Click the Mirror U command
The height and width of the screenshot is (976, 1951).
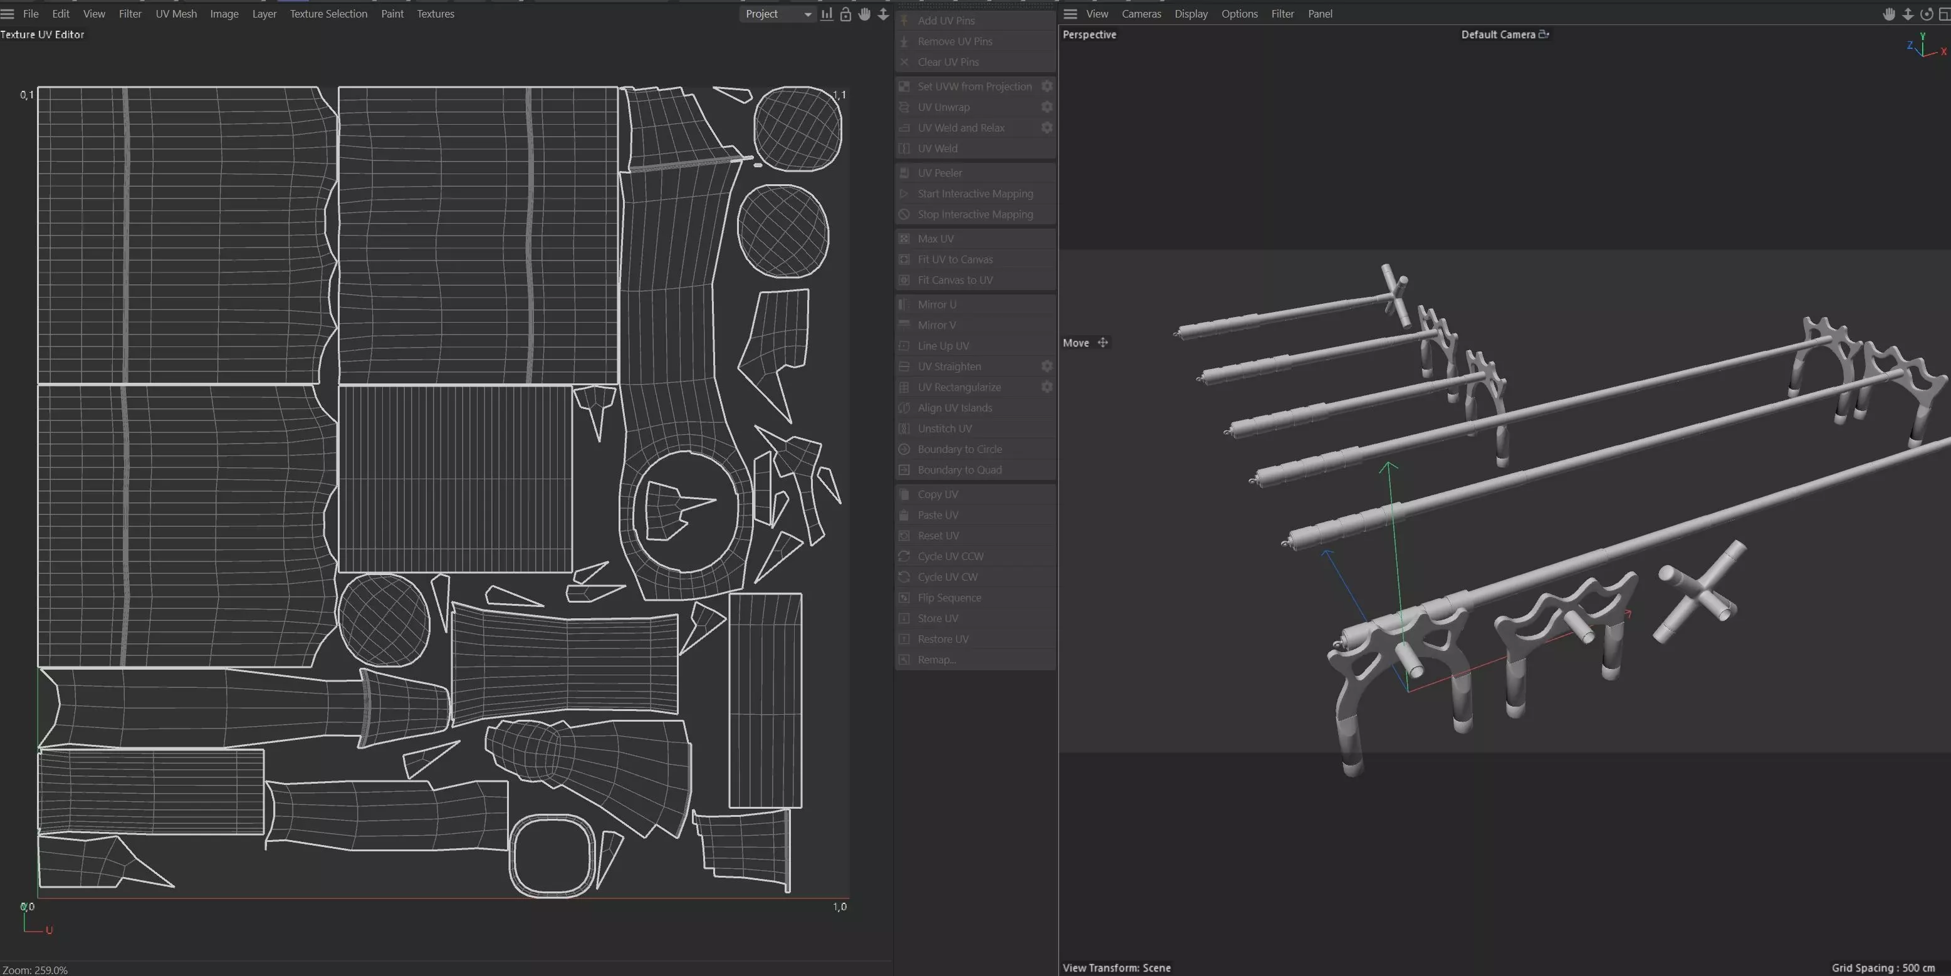936,304
